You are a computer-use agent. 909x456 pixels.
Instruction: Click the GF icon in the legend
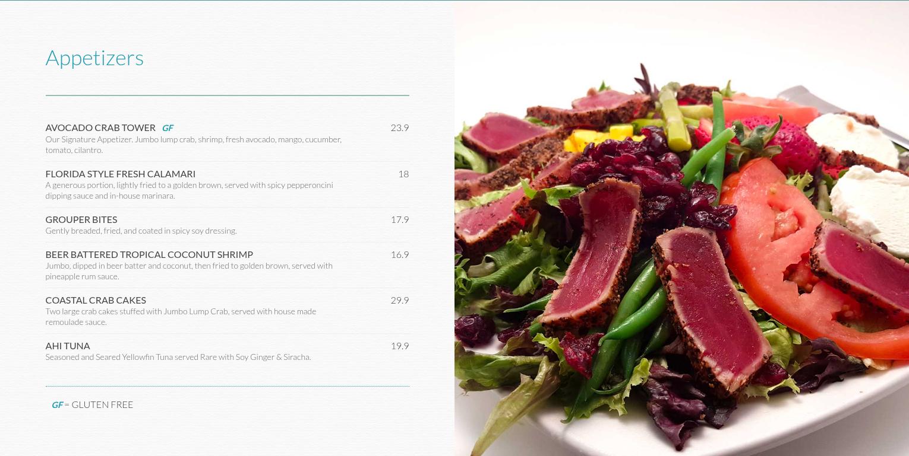(57, 404)
